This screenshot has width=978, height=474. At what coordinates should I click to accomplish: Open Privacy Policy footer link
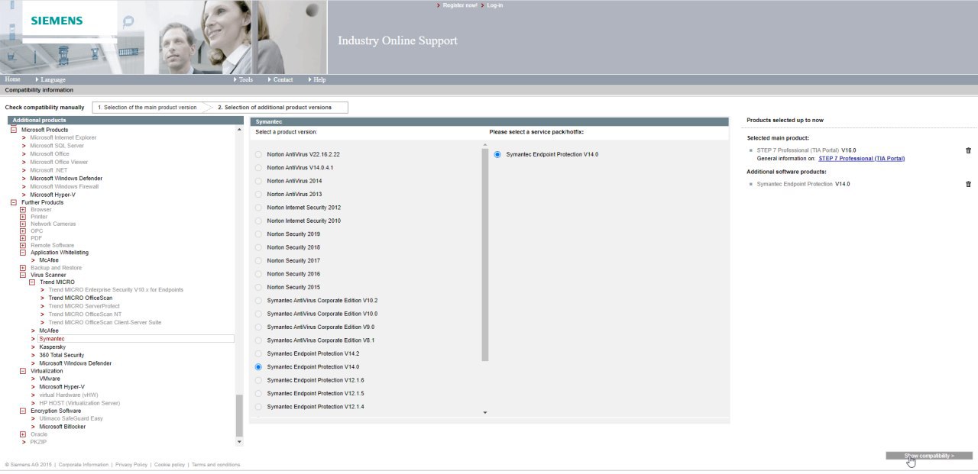point(131,464)
